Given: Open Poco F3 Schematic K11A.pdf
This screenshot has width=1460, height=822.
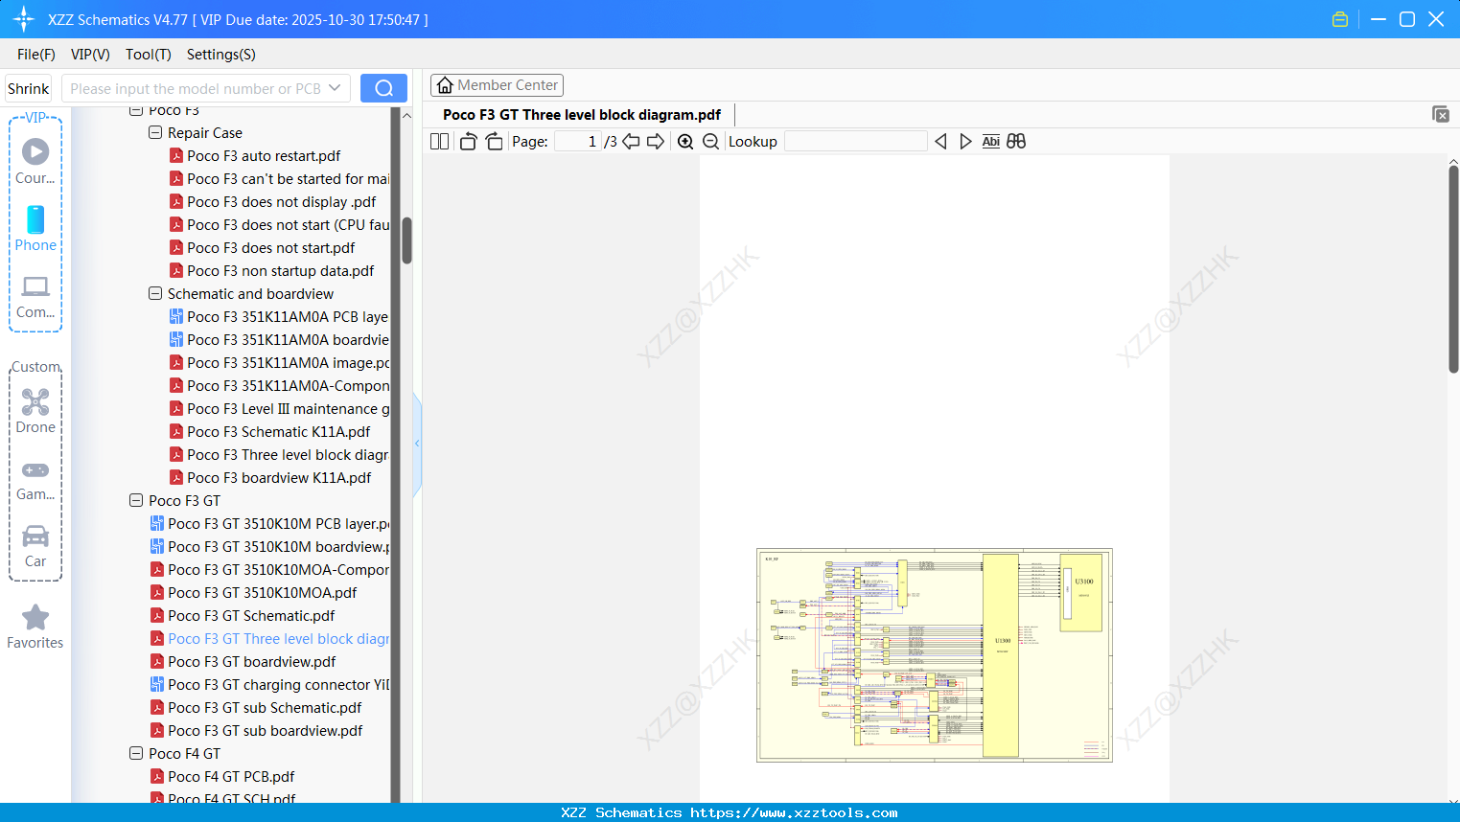Looking at the screenshot, I should pyautogui.click(x=275, y=431).
